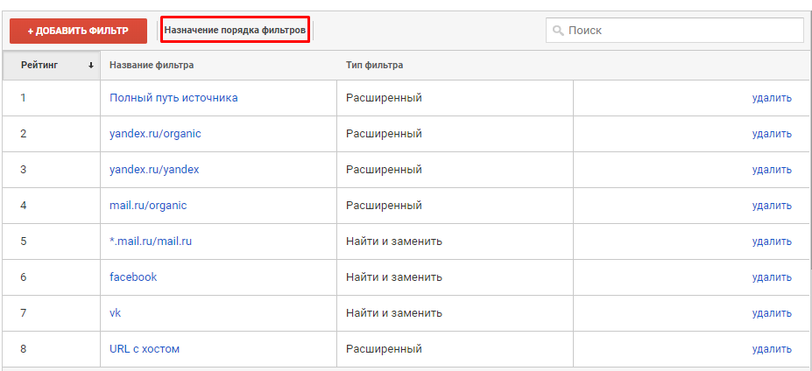Open the facebook filter

(133, 276)
